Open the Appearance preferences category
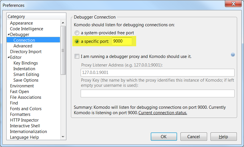Image resolution: width=244 pixels, height=147 pixels. [x=21, y=23]
